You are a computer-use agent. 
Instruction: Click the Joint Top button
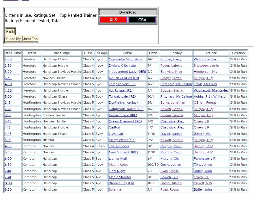30,39
